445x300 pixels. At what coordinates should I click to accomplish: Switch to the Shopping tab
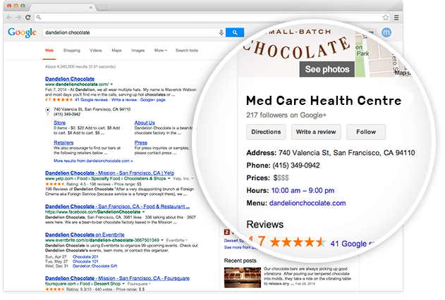click(71, 51)
